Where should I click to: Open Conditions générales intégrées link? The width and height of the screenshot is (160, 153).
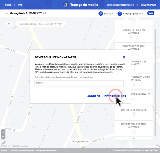pyautogui.click(x=22, y=151)
